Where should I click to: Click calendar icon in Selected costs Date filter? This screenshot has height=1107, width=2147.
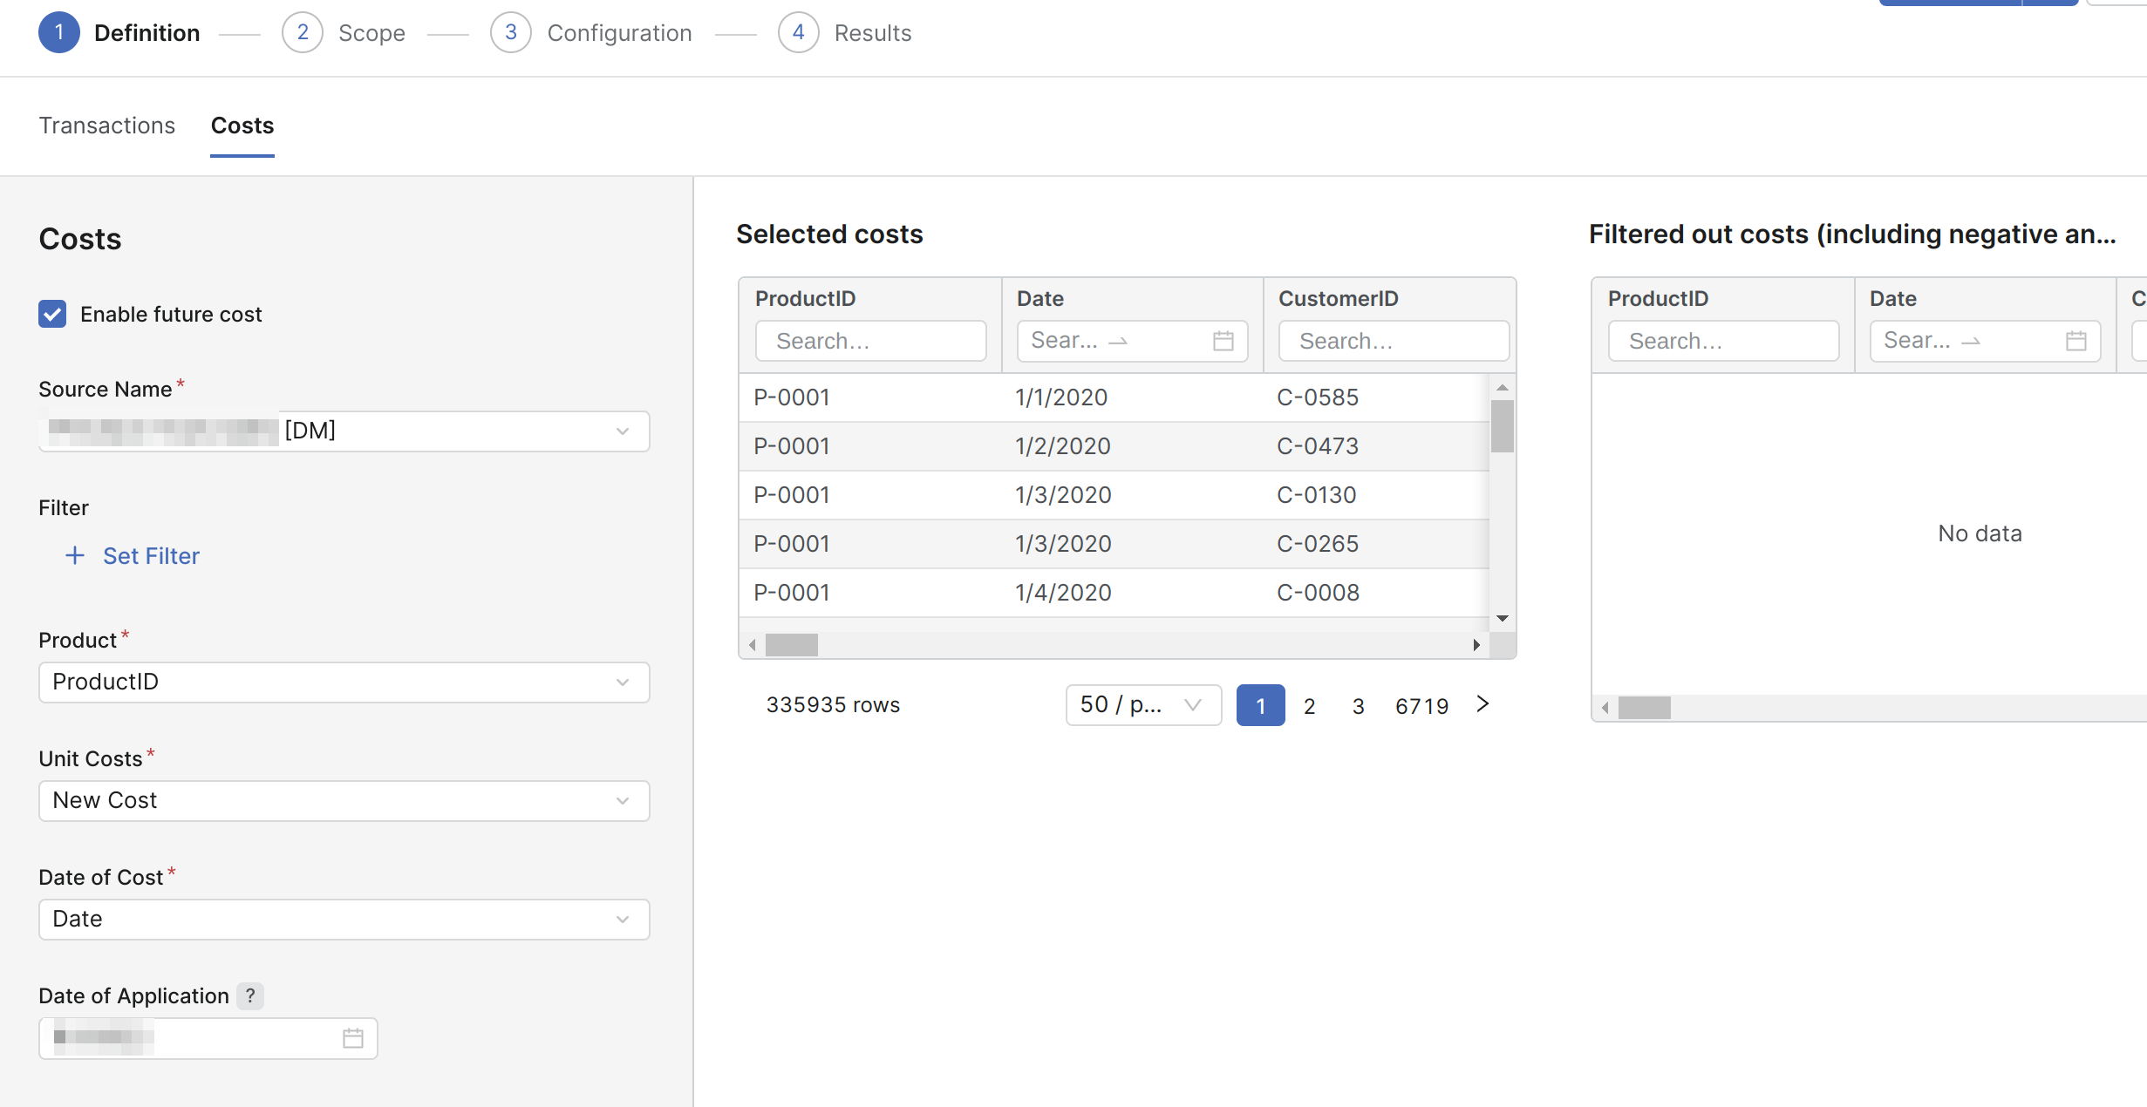pos(1223,341)
